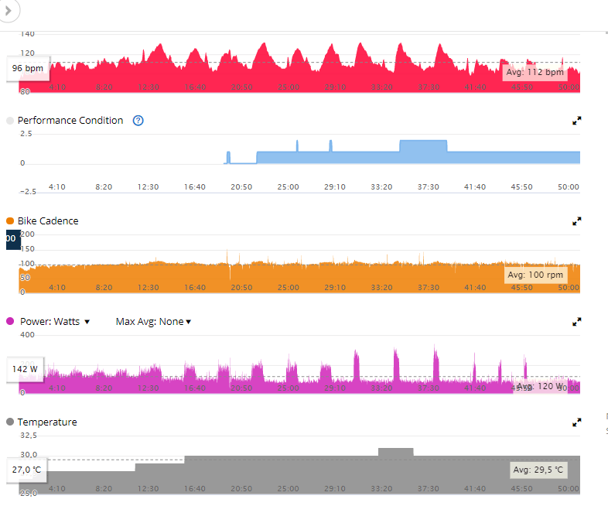This screenshot has width=608, height=523.
Task: Click the 142 W tooltip value
Action: 25,369
